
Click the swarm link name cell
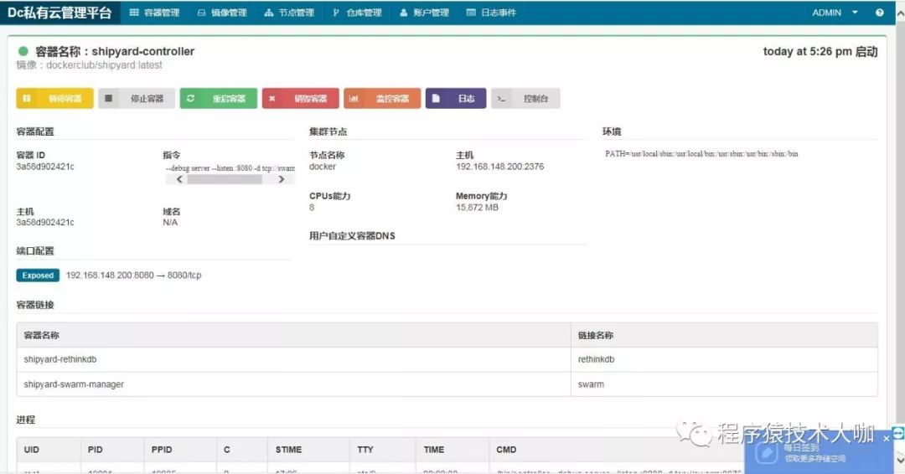click(591, 384)
